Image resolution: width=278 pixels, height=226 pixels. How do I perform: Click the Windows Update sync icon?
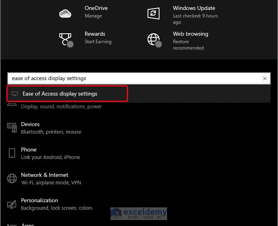pyautogui.click(x=154, y=13)
